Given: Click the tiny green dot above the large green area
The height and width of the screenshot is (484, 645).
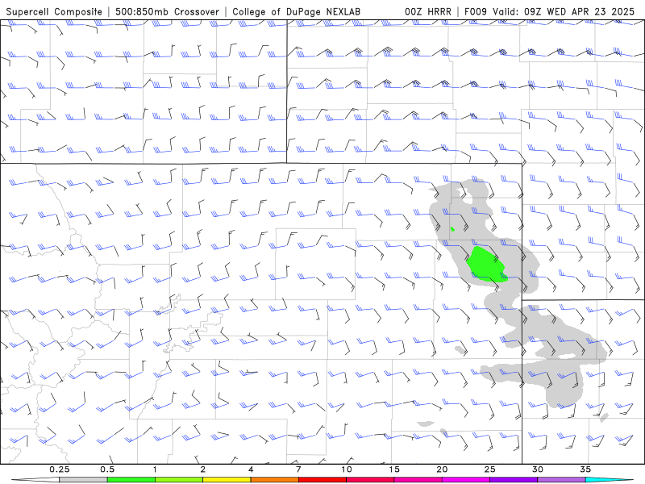Looking at the screenshot, I should pos(452,229).
